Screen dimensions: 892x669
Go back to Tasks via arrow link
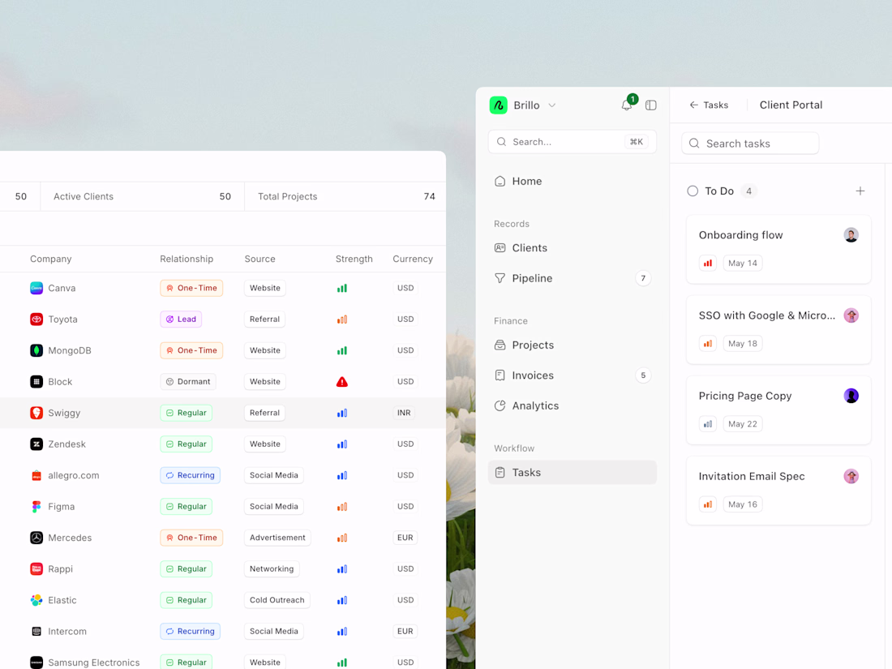coord(709,105)
